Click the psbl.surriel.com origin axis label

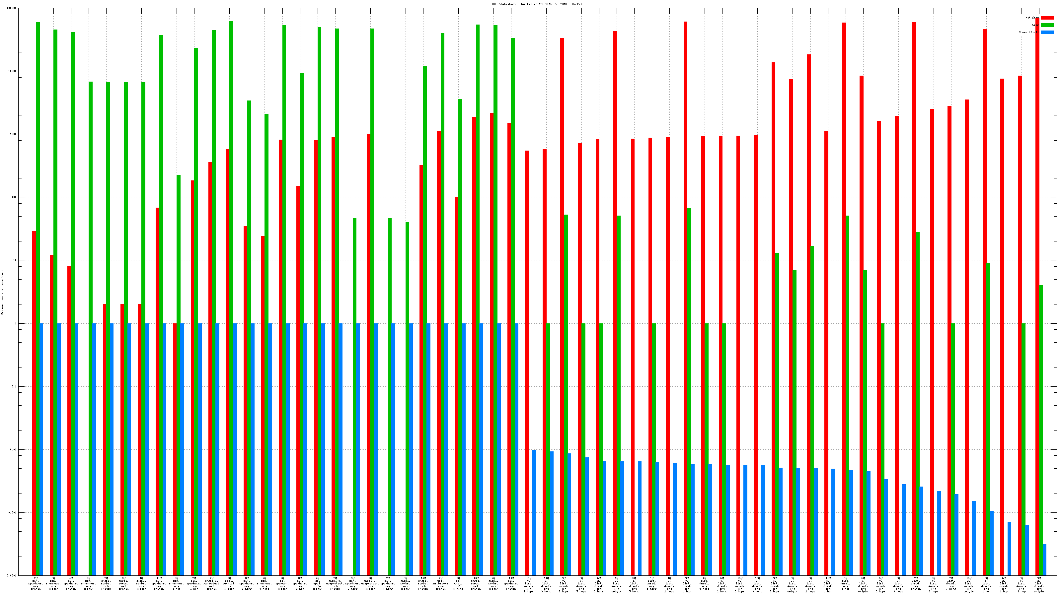(x=229, y=583)
